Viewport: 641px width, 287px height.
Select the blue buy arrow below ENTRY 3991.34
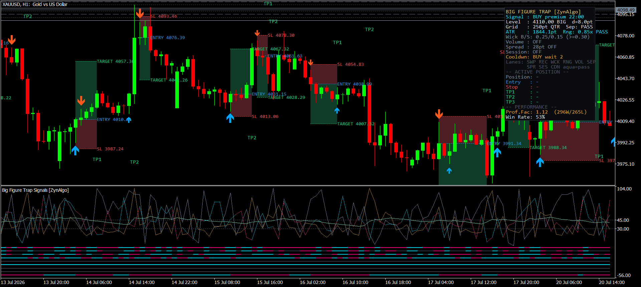click(x=497, y=152)
